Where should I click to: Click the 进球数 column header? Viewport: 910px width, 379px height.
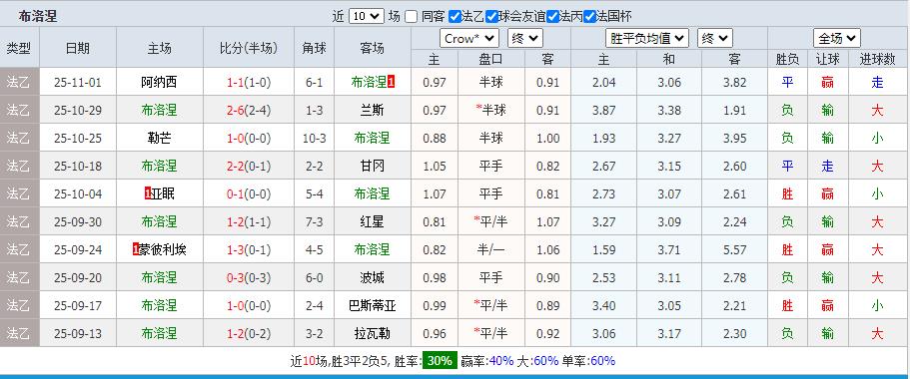point(877,59)
